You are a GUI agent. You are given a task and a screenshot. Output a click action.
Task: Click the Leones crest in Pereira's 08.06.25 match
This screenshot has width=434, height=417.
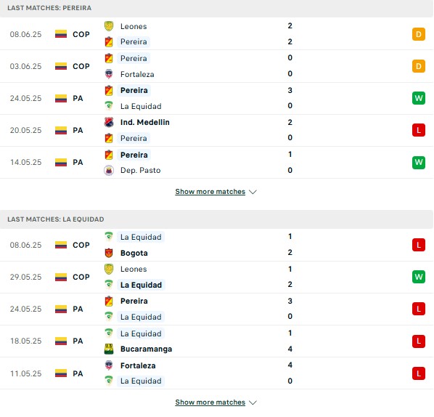tap(109, 26)
